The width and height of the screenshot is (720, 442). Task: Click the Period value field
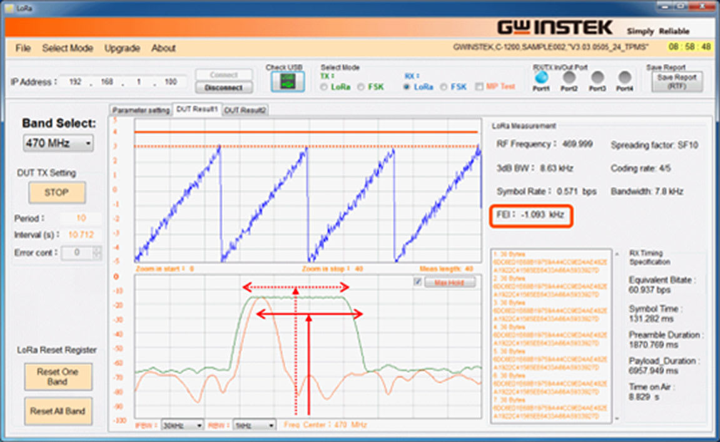[x=81, y=218]
